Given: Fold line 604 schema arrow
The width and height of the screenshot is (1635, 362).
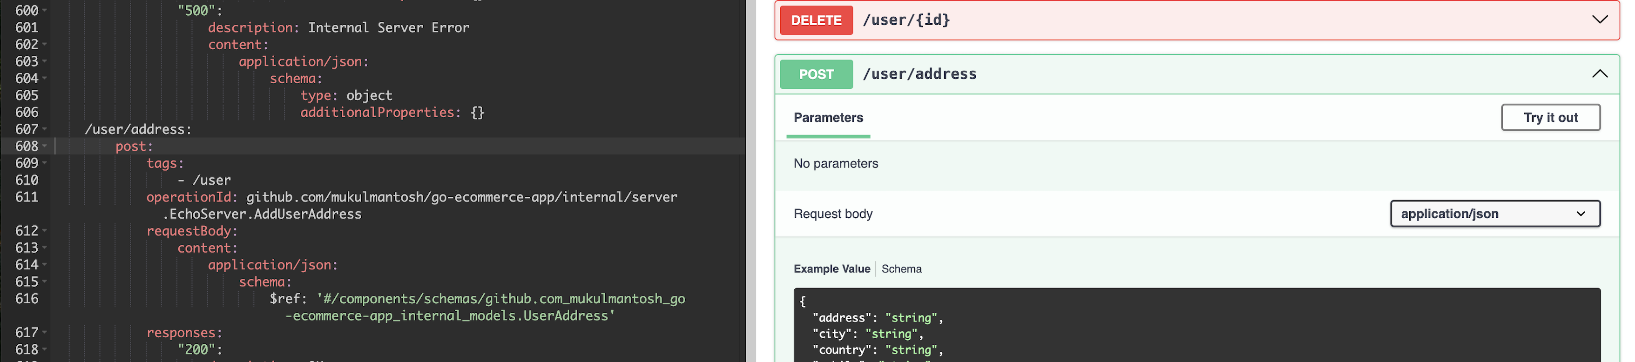Looking at the screenshot, I should [44, 79].
